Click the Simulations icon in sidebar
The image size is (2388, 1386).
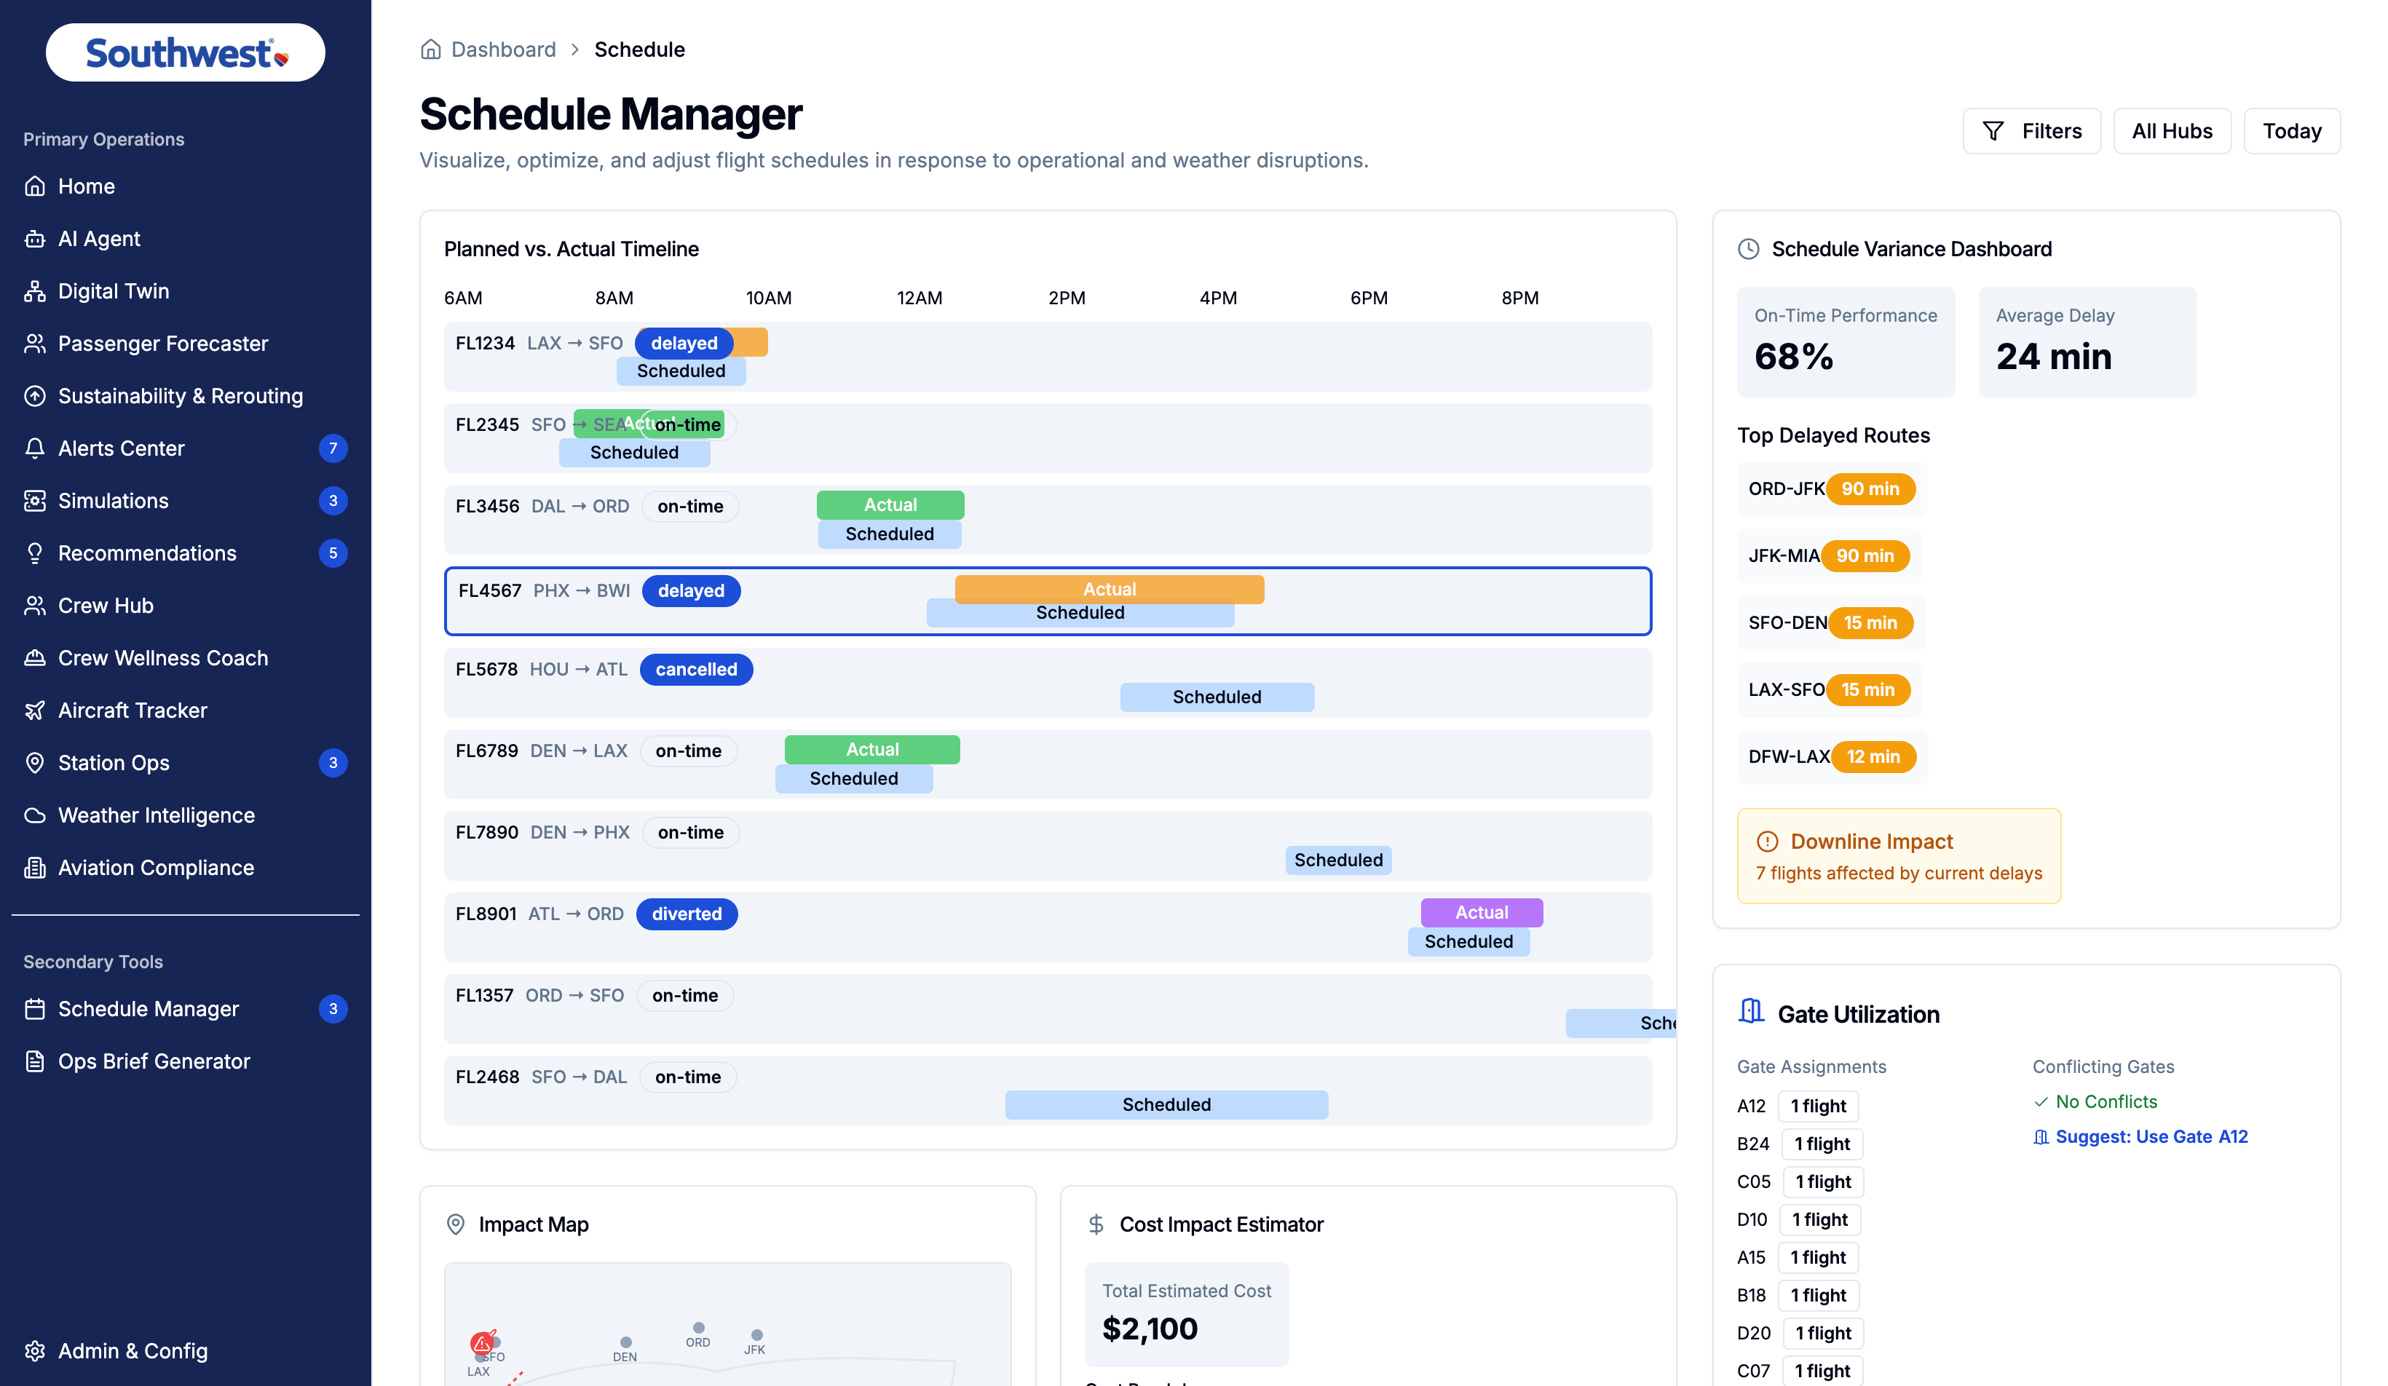pos(35,501)
